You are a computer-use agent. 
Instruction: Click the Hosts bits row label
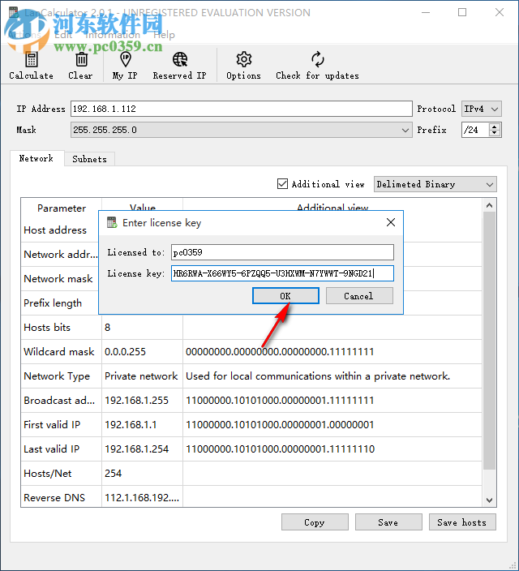tap(47, 328)
